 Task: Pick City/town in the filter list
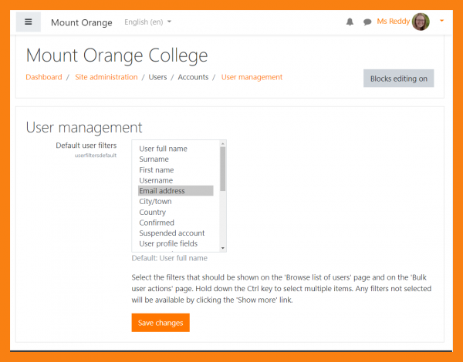click(155, 202)
